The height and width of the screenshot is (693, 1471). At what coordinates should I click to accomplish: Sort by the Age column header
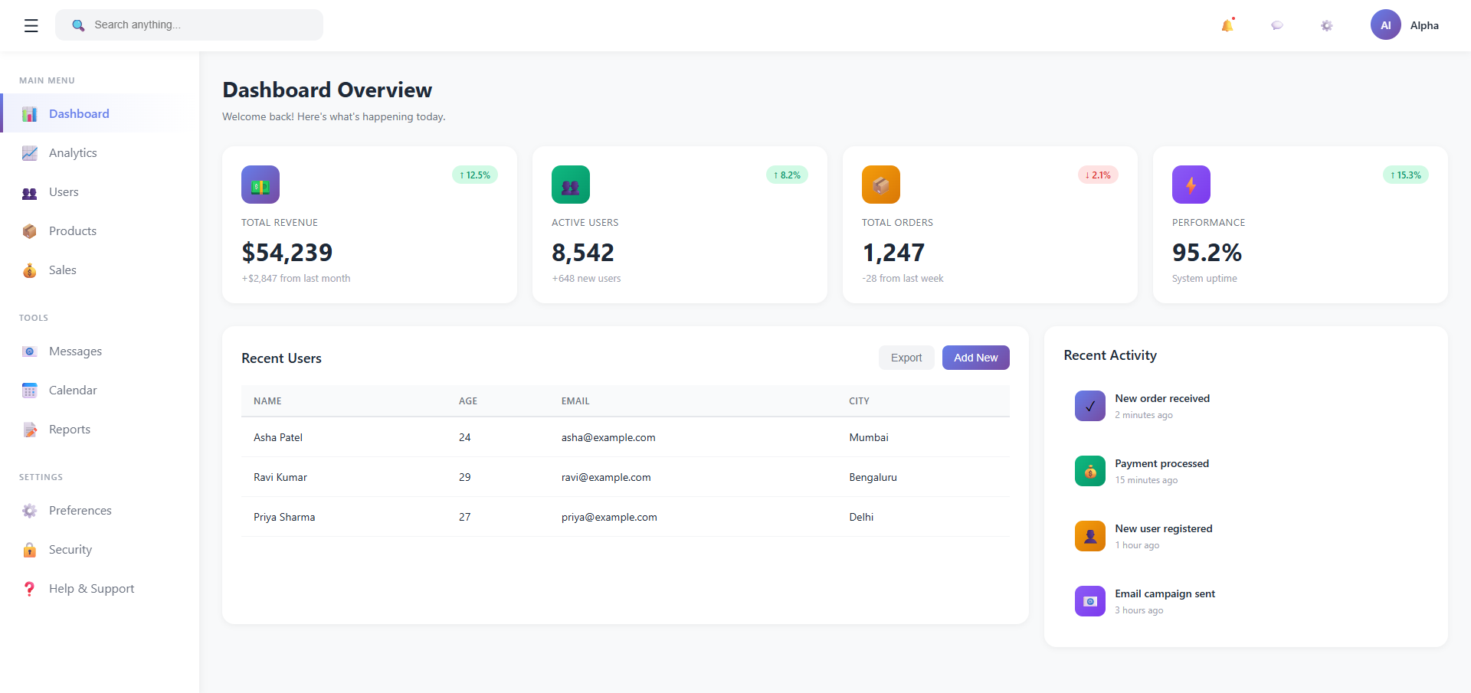(x=467, y=401)
